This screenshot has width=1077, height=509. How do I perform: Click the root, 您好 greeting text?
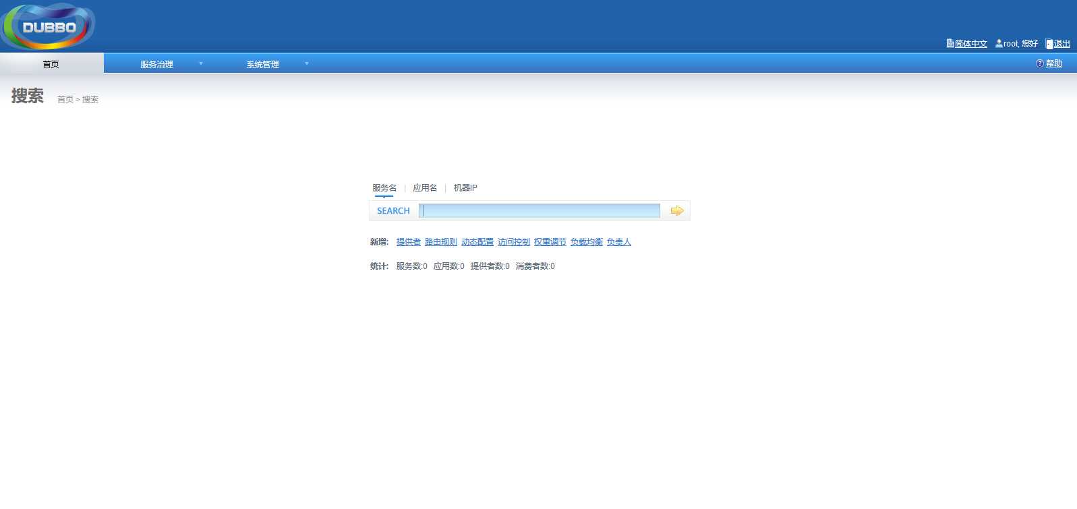pyautogui.click(x=1021, y=44)
